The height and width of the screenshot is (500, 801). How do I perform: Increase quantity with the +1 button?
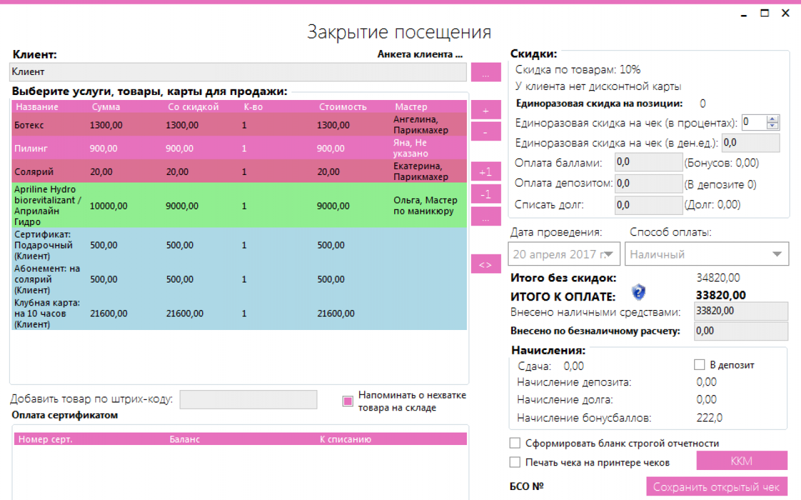pos(486,172)
